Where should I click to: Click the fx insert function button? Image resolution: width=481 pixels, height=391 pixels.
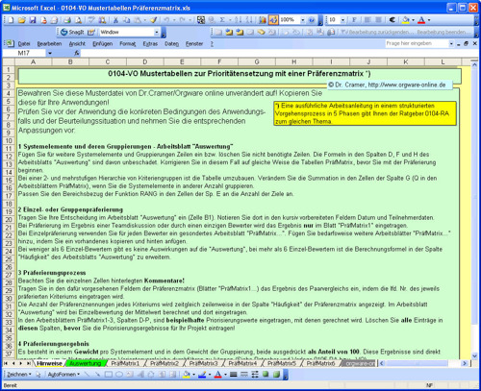76,53
